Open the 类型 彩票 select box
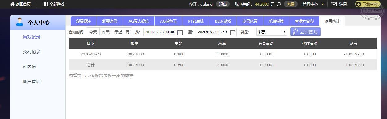387x119 pixels. (272, 32)
